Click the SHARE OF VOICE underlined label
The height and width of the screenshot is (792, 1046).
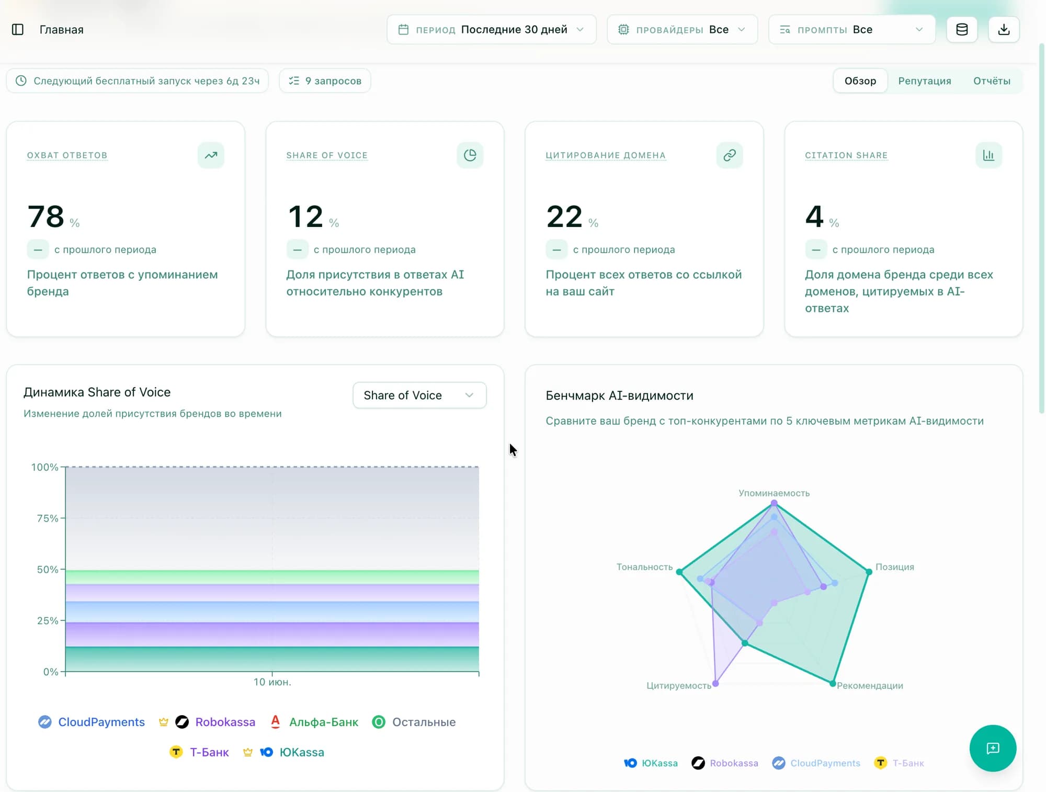click(x=327, y=155)
